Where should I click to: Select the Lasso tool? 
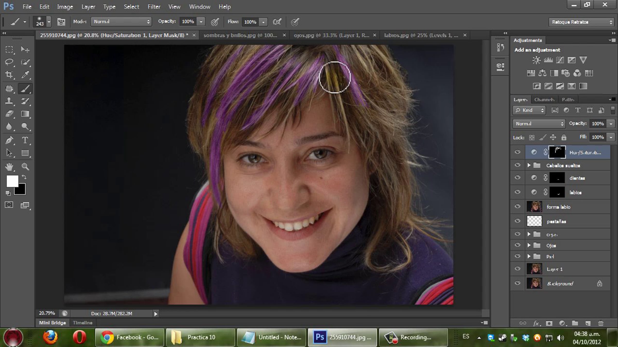[9, 62]
